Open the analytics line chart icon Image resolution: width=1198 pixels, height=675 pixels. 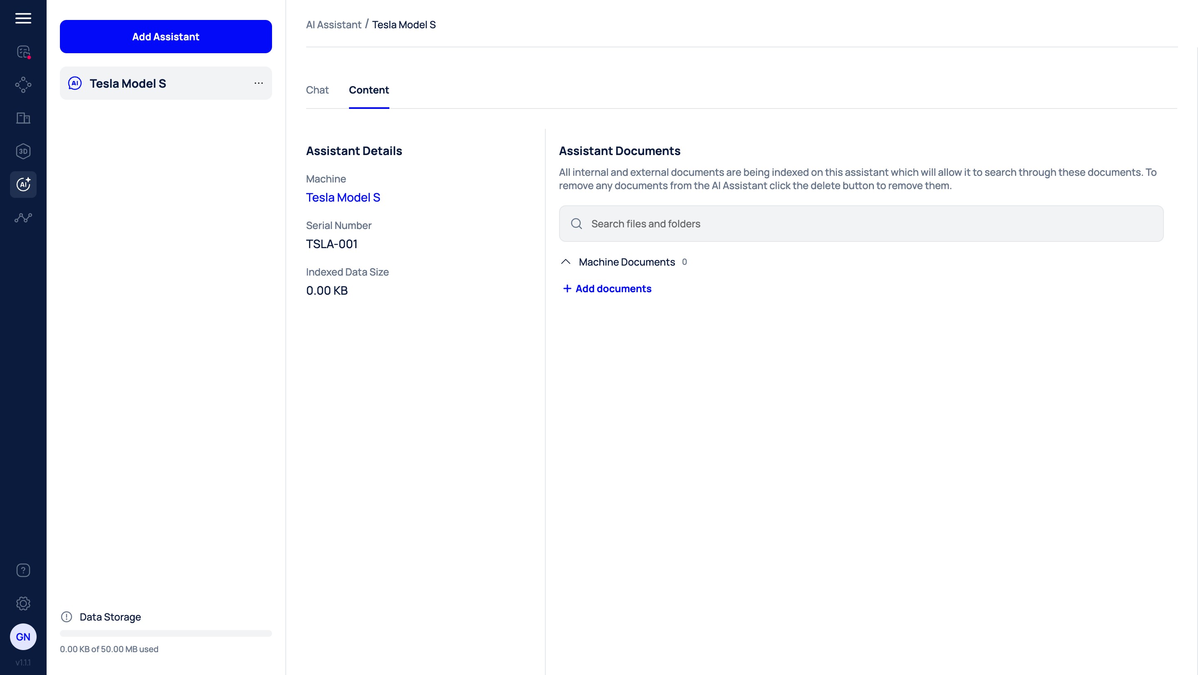tap(23, 217)
